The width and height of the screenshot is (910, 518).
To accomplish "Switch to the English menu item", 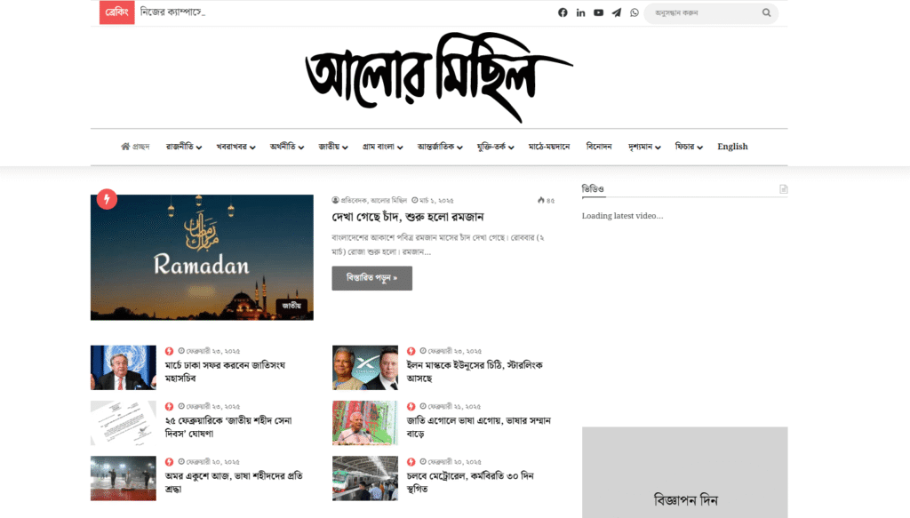I will (732, 147).
